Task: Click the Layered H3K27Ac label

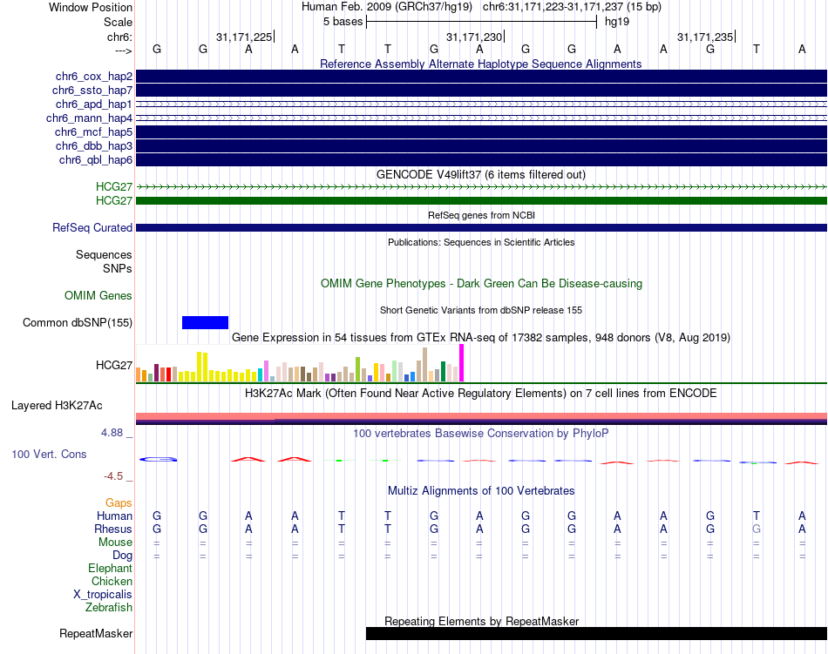Action: [57, 406]
